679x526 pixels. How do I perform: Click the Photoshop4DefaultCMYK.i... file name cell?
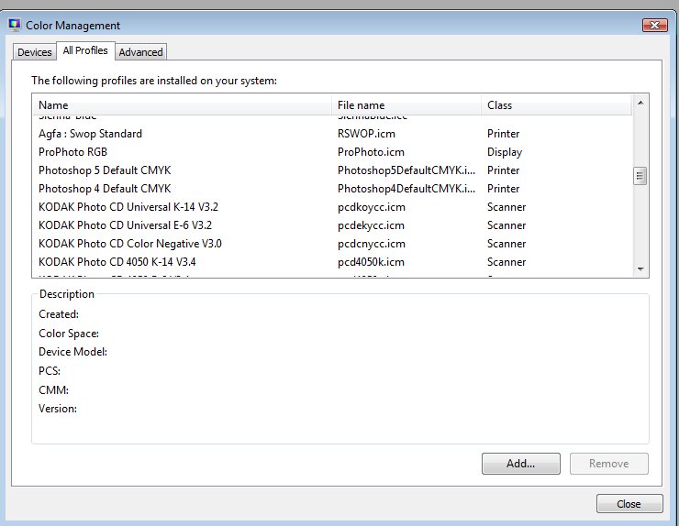click(406, 189)
